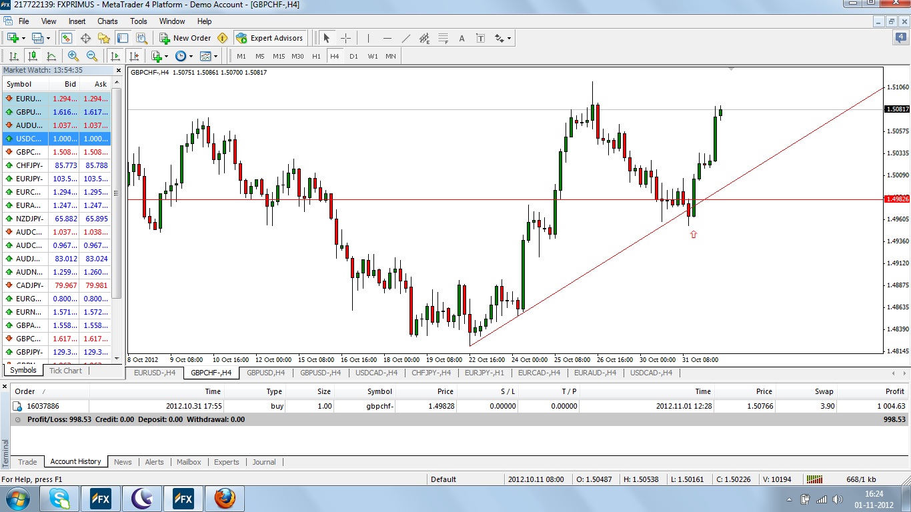
Task: Select the Text label tool
Action: pos(462,38)
